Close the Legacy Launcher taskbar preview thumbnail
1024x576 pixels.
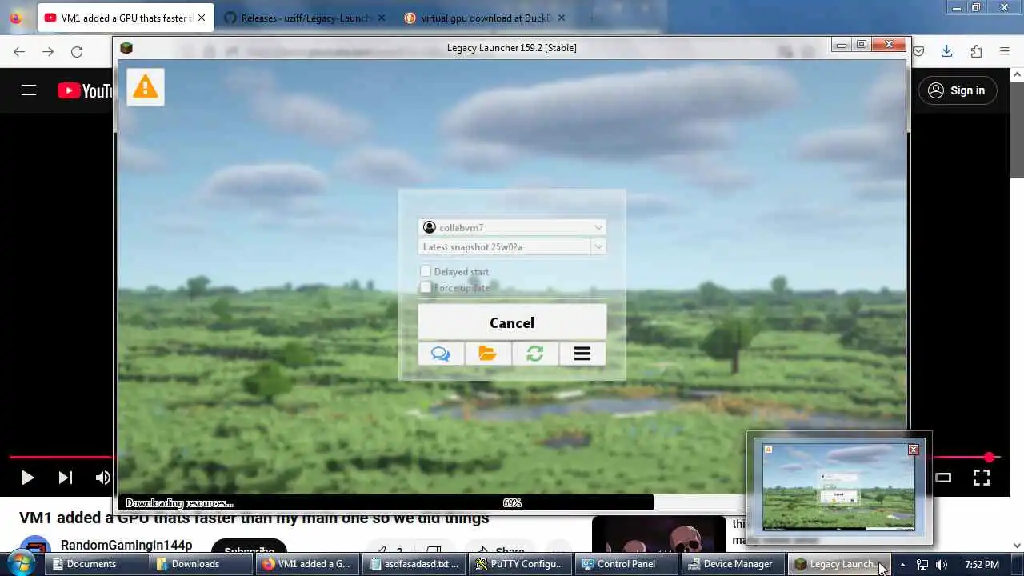click(x=914, y=450)
